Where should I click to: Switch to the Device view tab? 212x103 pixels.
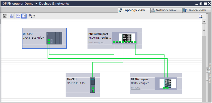(194, 10)
